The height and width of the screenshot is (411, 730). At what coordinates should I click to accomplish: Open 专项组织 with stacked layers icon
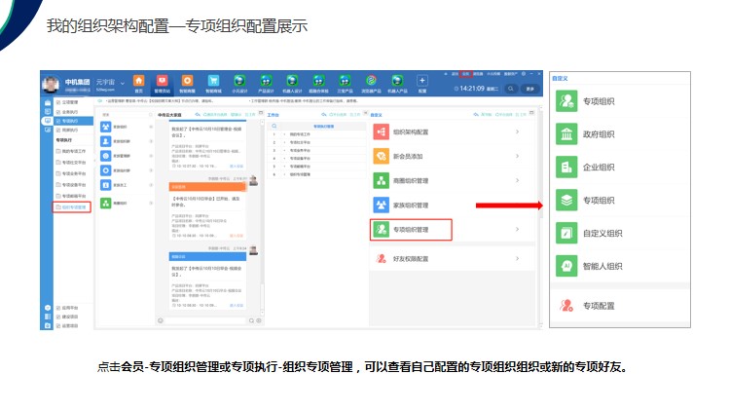click(x=566, y=201)
